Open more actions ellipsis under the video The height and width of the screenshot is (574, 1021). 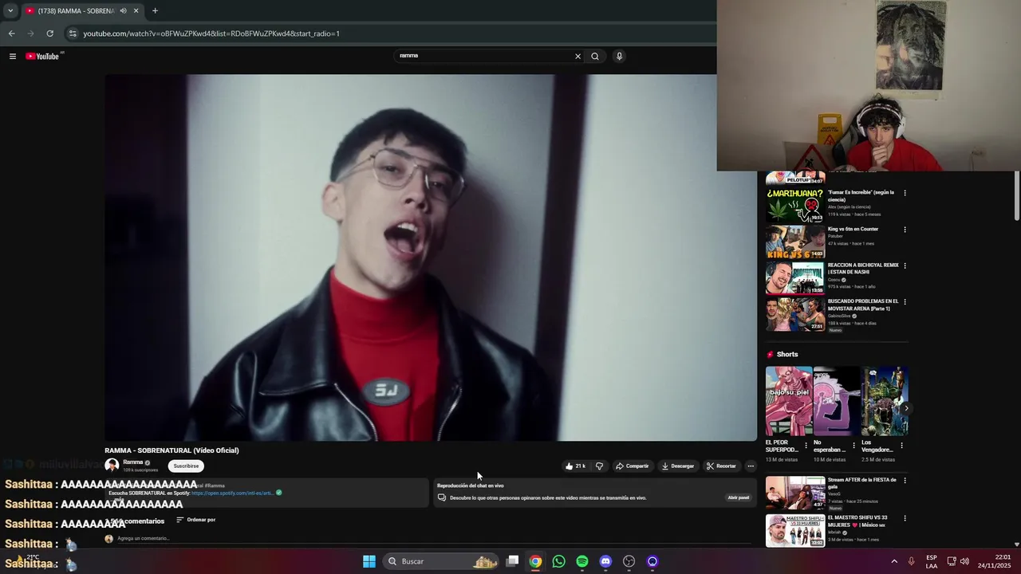751,466
